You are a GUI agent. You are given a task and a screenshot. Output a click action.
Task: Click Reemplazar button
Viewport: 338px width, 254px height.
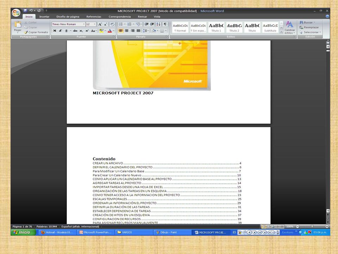(x=309, y=28)
